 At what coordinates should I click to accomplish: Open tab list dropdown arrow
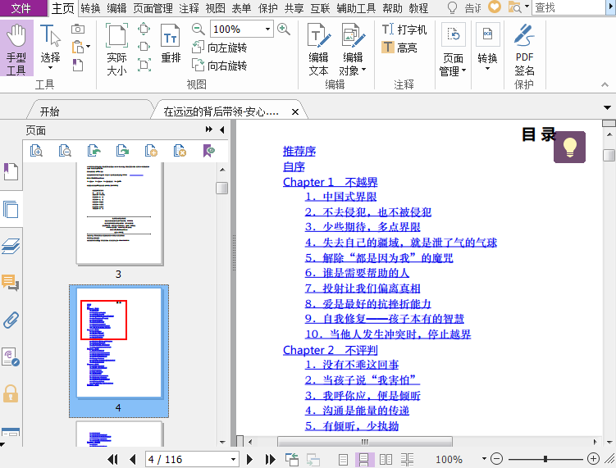pos(607,107)
